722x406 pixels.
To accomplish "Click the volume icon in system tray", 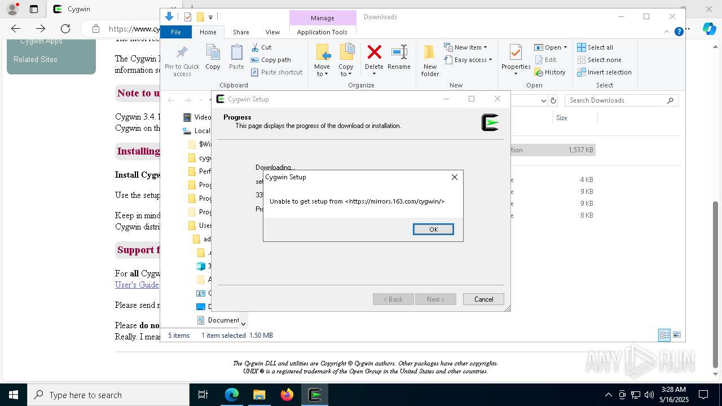I will (649, 395).
